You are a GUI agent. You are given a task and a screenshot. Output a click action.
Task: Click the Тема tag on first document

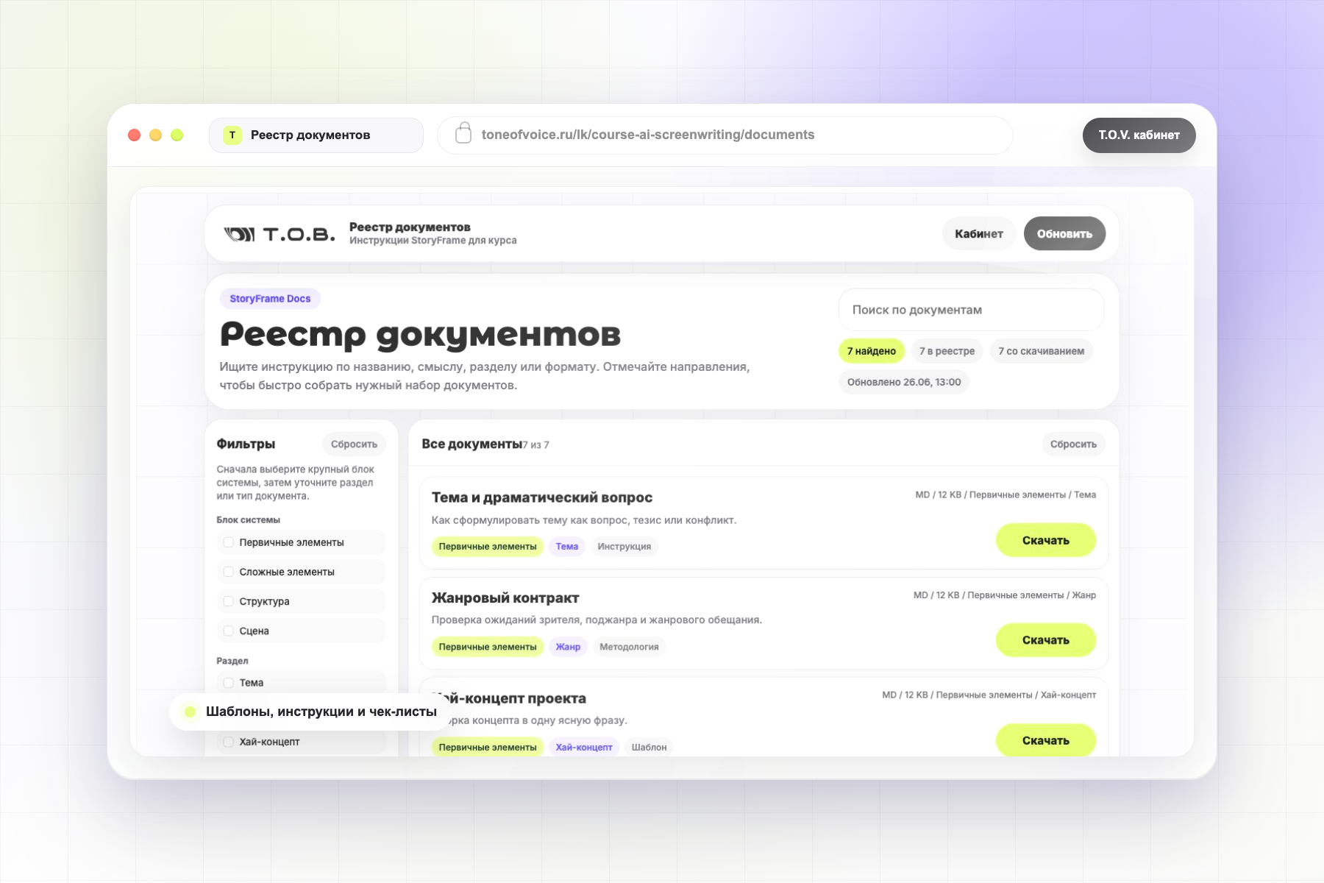[x=566, y=547]
